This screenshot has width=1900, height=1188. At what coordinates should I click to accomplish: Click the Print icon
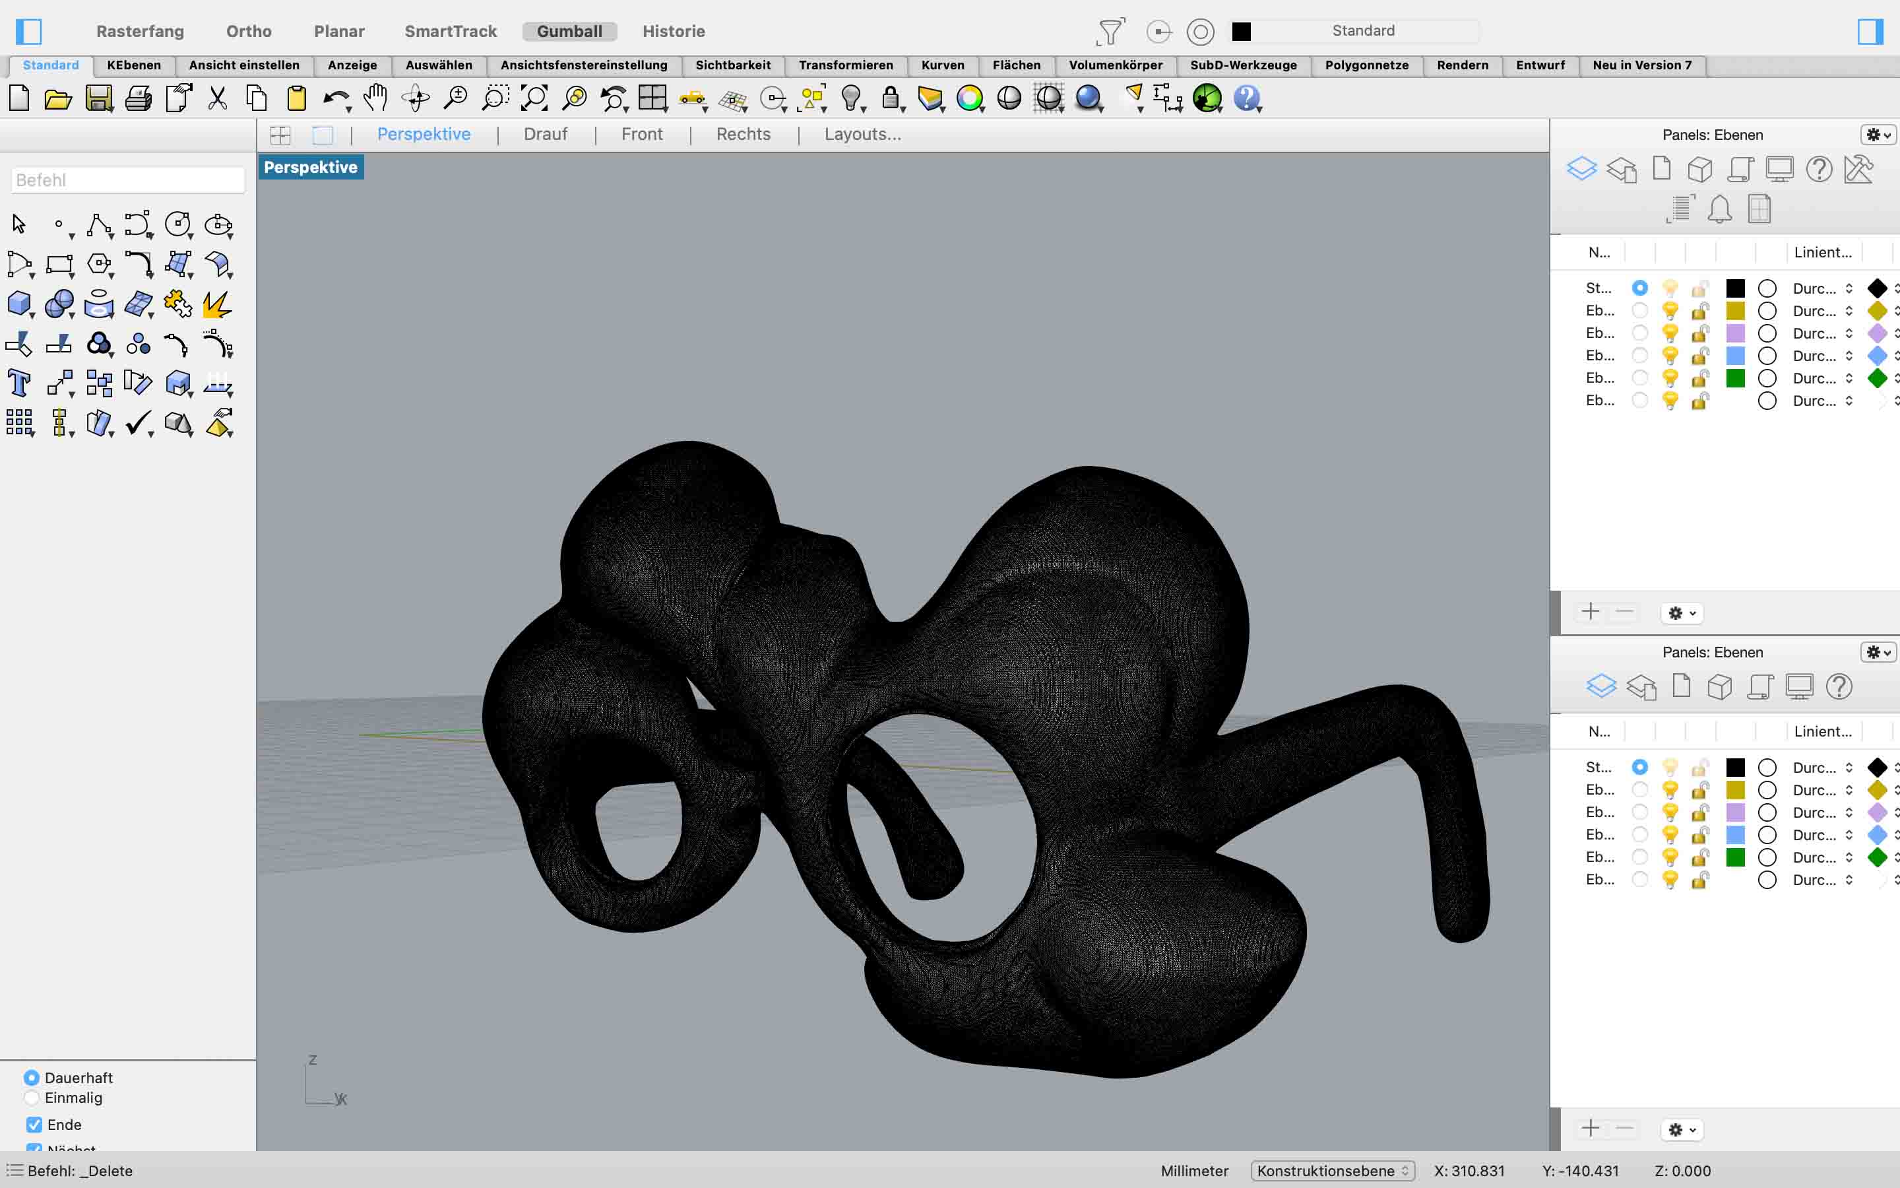coord(138,99)
